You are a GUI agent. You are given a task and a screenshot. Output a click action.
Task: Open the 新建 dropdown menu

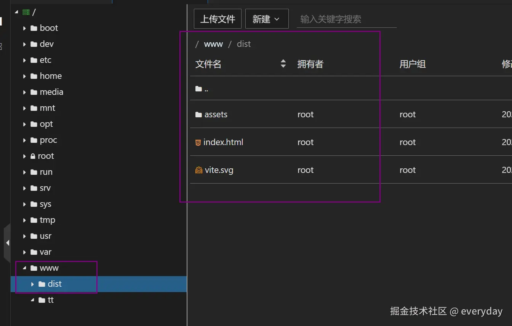click(267, 19)
